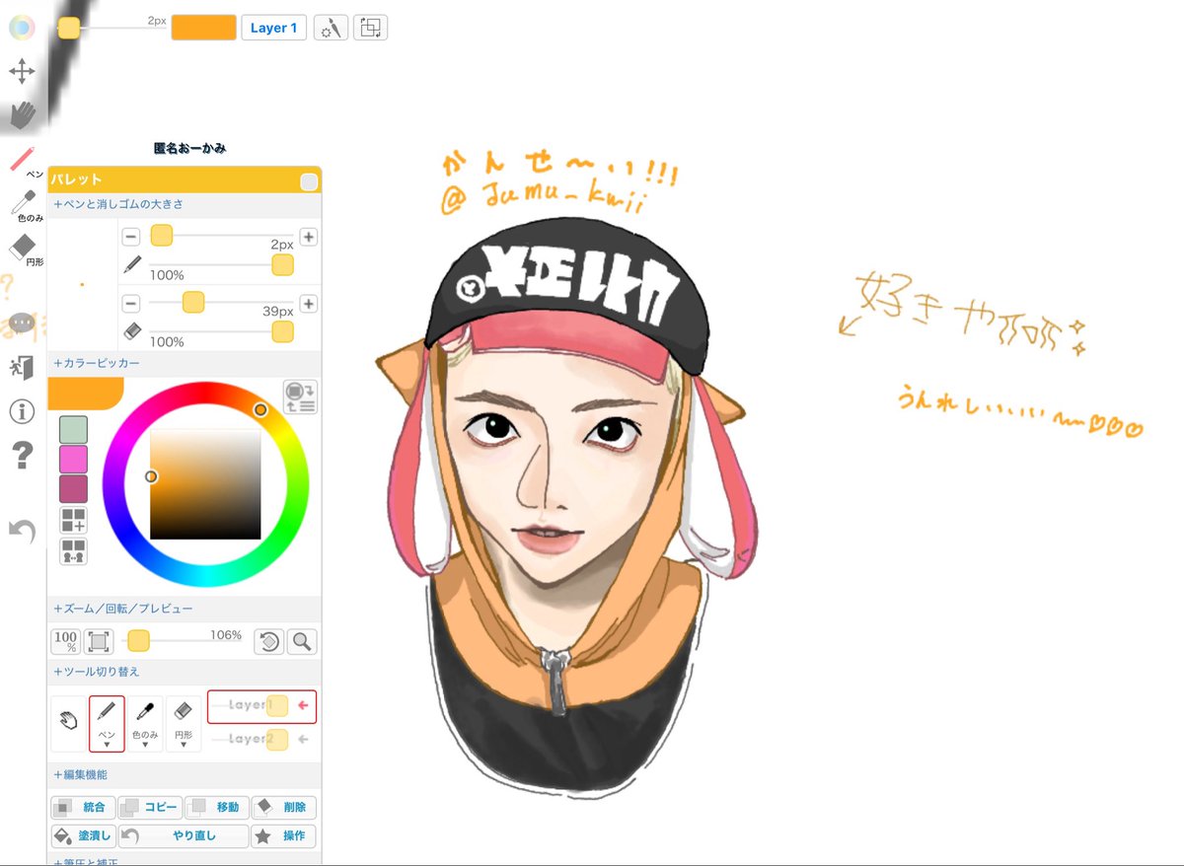Open the color wheel icon at top-left
Screen dimensions: 1184x866
(x=22, y=27)
